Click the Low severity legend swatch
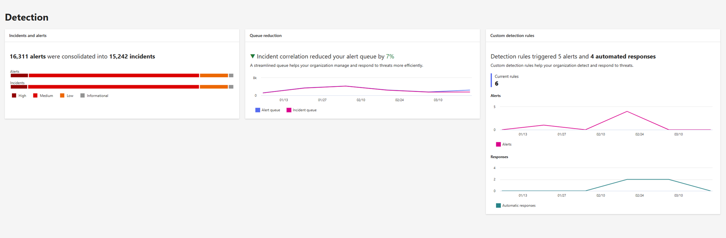 point(62,96)
